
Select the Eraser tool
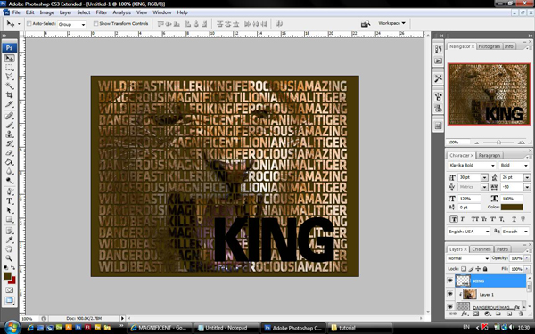(9, 152)
